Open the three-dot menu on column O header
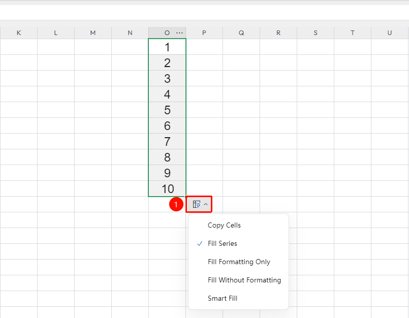The height and width of the screenshot is (318, 409). [x=179, y=33]
